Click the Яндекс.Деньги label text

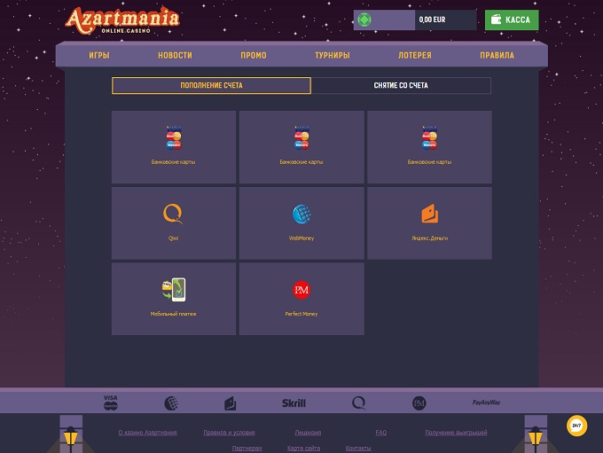pyautogui.click(x=429, y=238)
